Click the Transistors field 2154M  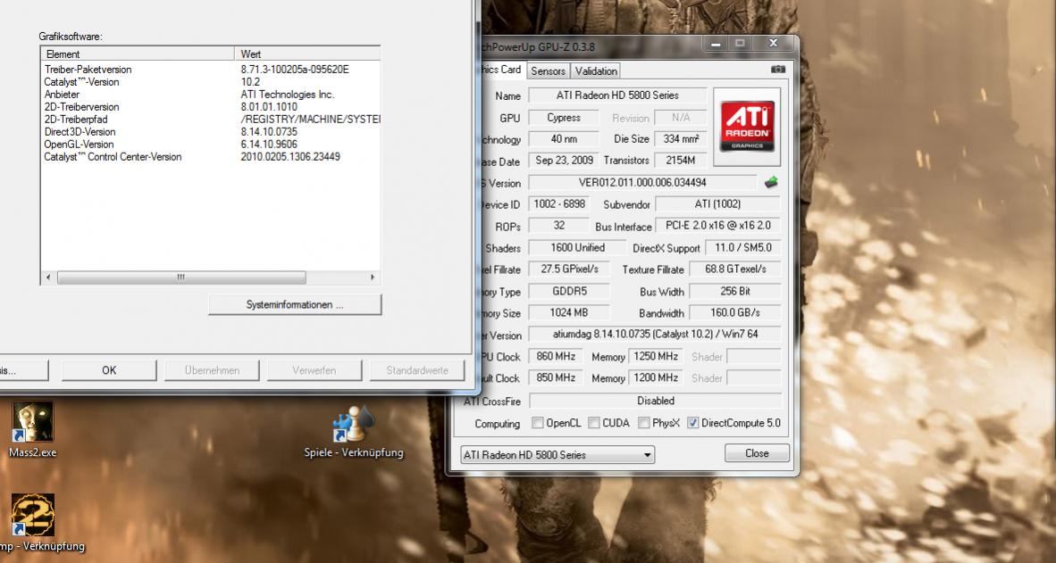point(681,160)
